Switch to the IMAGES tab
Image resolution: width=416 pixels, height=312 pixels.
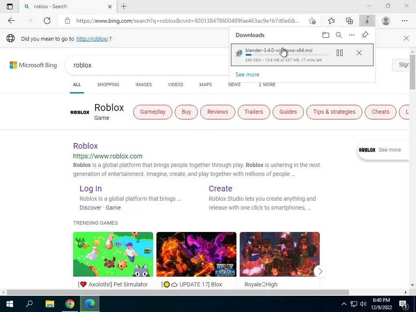coord(143,84)
